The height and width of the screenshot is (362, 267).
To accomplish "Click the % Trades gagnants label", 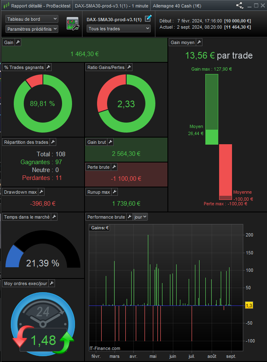I will (x=24, y=67).
